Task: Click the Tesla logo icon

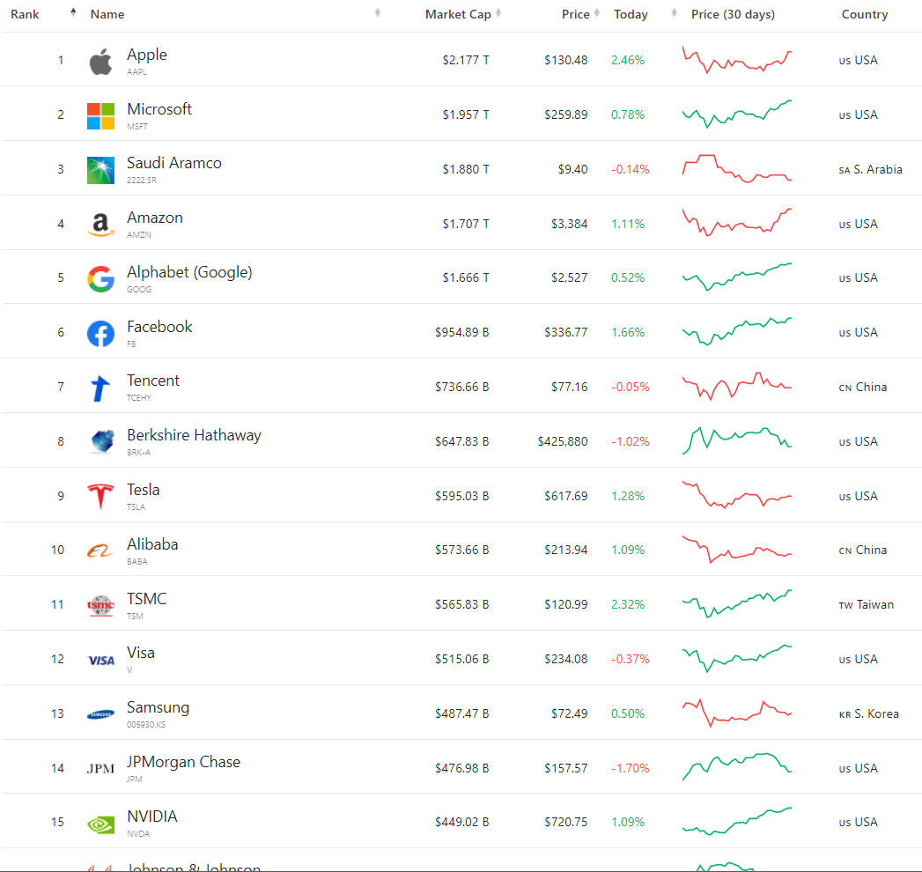Action: (x=100, y=496)
